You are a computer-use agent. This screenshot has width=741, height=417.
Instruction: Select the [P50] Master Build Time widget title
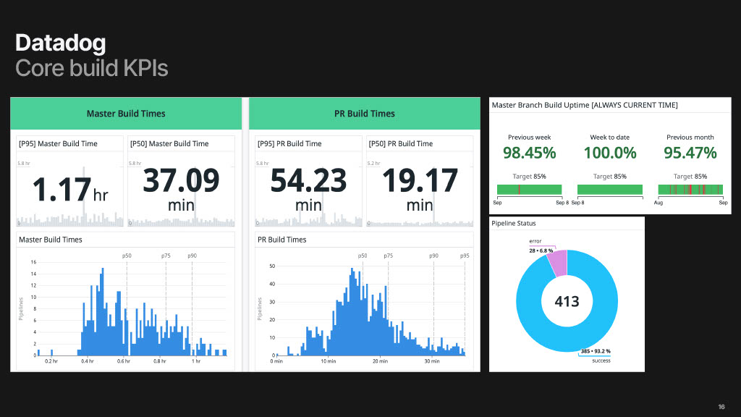(x=169, y=144)
